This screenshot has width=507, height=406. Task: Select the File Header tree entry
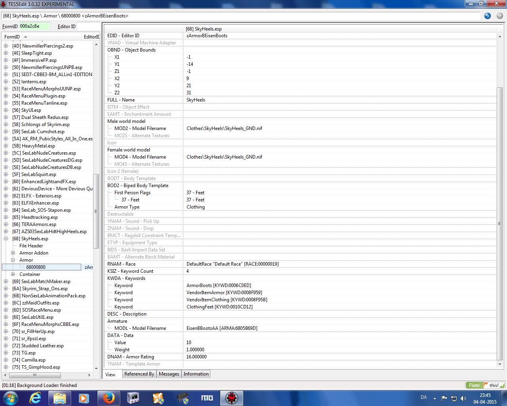coord(31,246)
